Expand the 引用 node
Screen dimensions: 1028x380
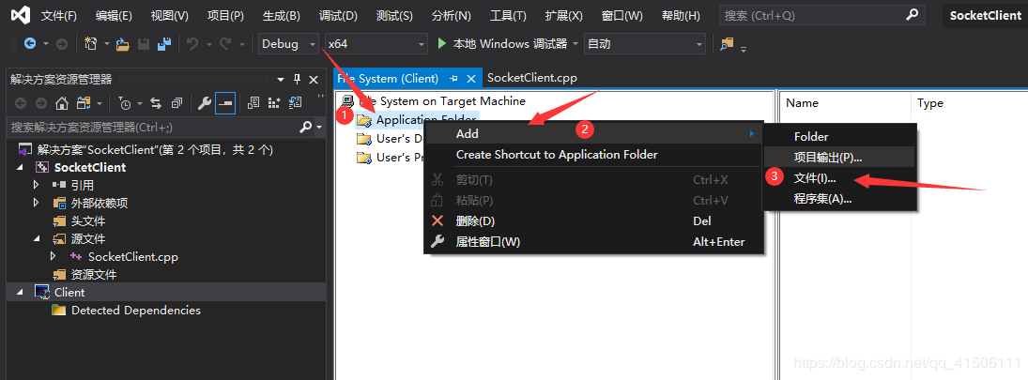coord(37,186)
